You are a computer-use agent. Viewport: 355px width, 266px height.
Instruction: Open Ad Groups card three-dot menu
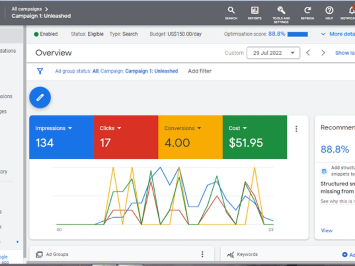click(202, 254)
